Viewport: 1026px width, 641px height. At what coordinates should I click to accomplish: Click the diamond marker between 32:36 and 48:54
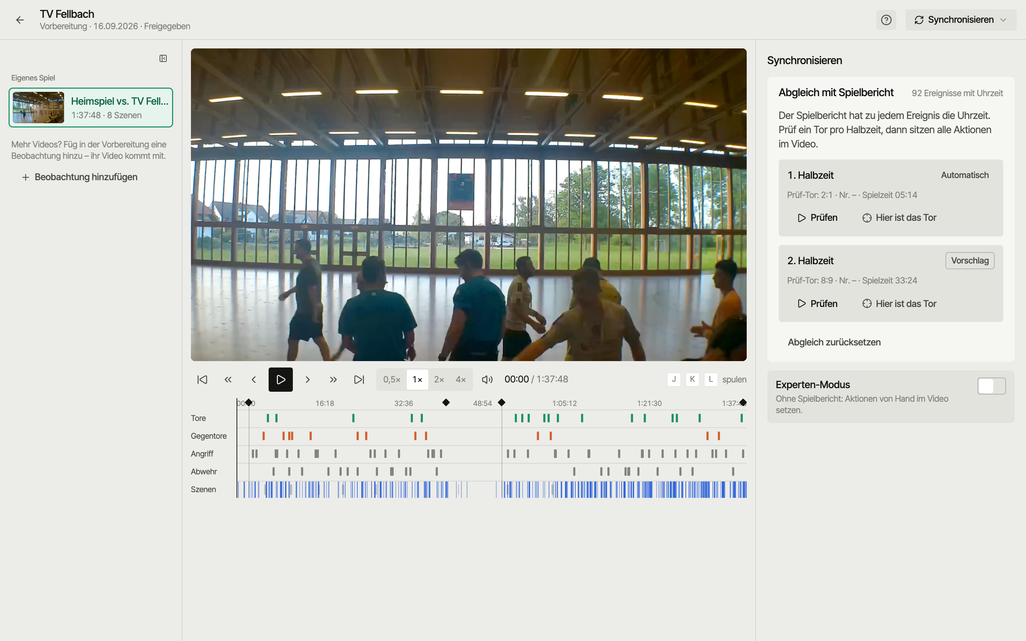pos(446,402)
